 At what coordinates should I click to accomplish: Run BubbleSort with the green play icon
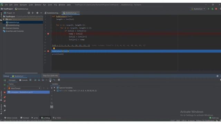[x=209, y=9]
